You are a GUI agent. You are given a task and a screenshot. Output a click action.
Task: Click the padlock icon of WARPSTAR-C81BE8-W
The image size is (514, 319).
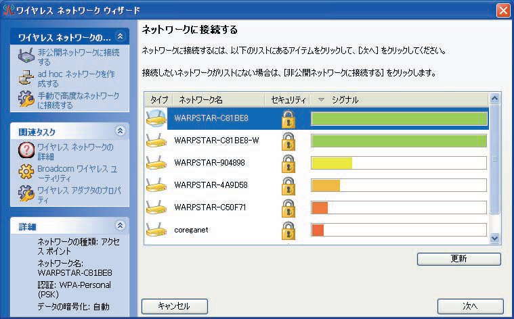288,141
